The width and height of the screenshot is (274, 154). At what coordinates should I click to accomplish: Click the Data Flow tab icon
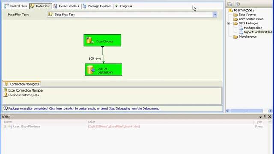tap(33, 6)
